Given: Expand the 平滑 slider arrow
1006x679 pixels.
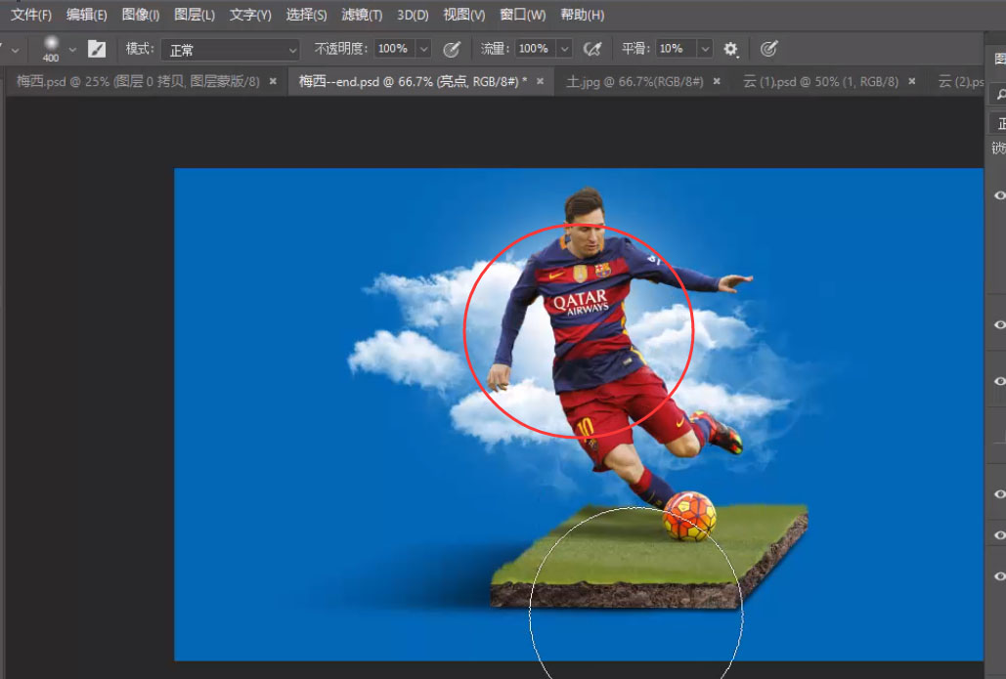Looking at the screenshot, I should [x=705, y=49].
